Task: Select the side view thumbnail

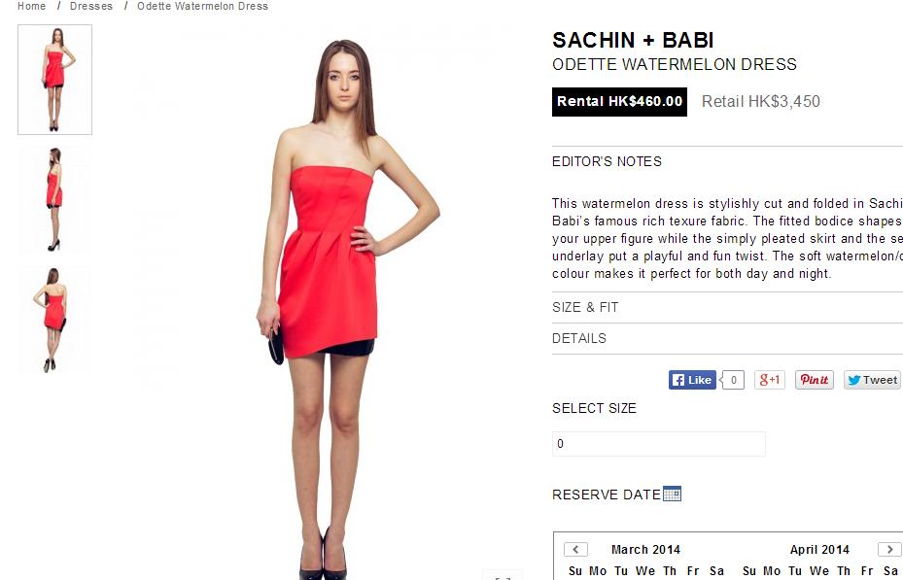Action: pos(54,199)
